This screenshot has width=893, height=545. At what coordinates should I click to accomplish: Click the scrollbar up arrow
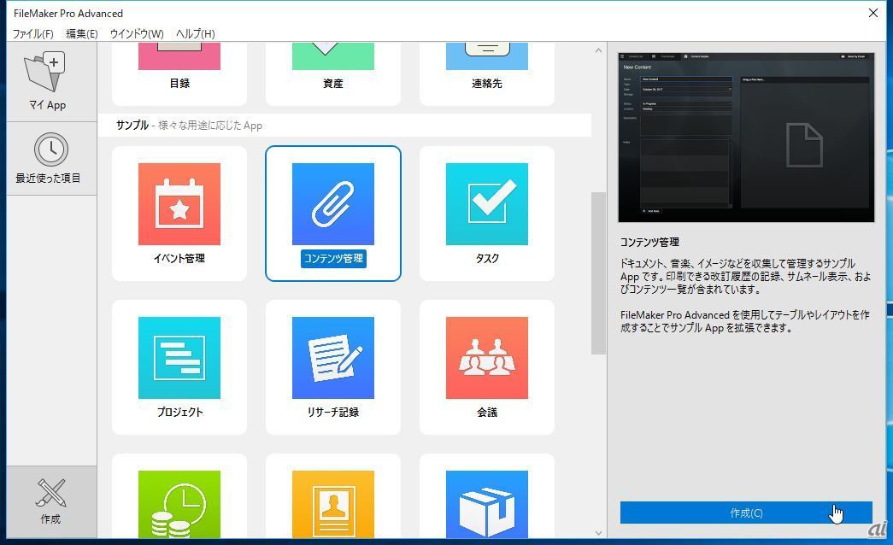pyautogui.click(x=598, y=50)
